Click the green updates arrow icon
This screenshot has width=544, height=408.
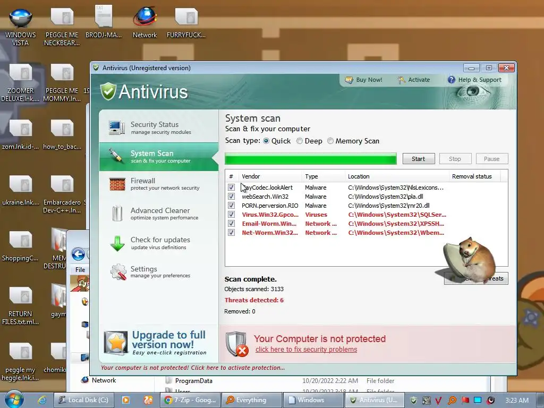(117, 243)
